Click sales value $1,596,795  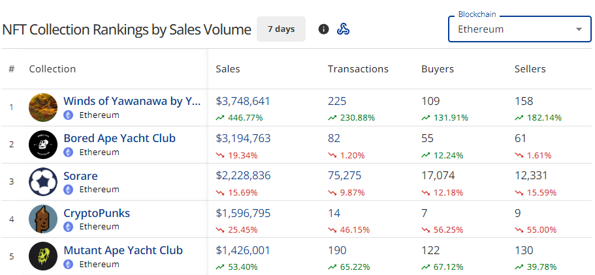(243, 212)
